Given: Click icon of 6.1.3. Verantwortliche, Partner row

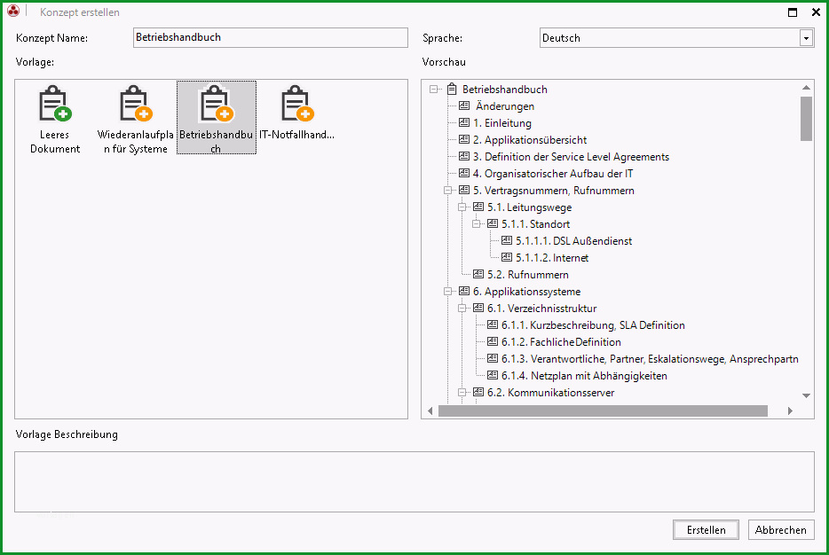Looking at the screenshot, I should pyautogui.click(x=493, y=358).
